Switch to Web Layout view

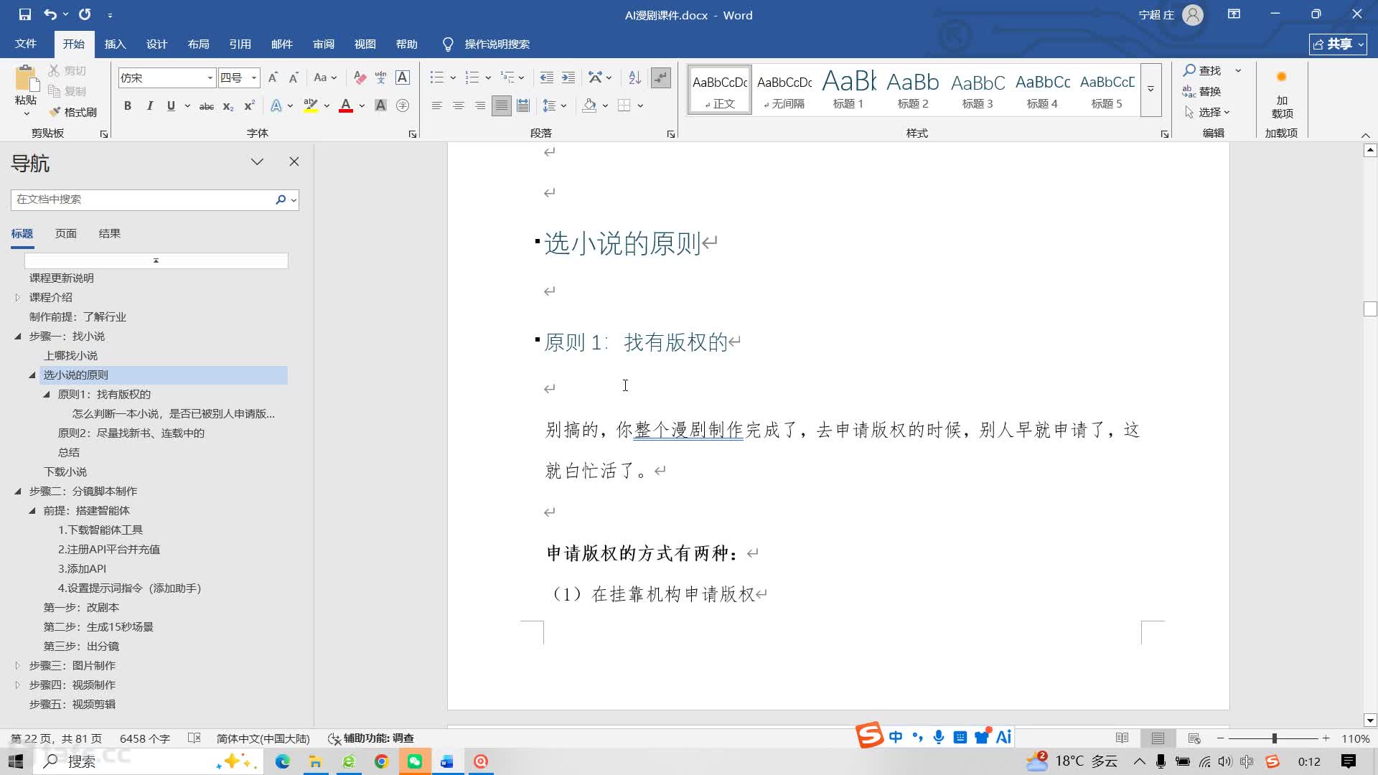click(x=1194, y=738)
